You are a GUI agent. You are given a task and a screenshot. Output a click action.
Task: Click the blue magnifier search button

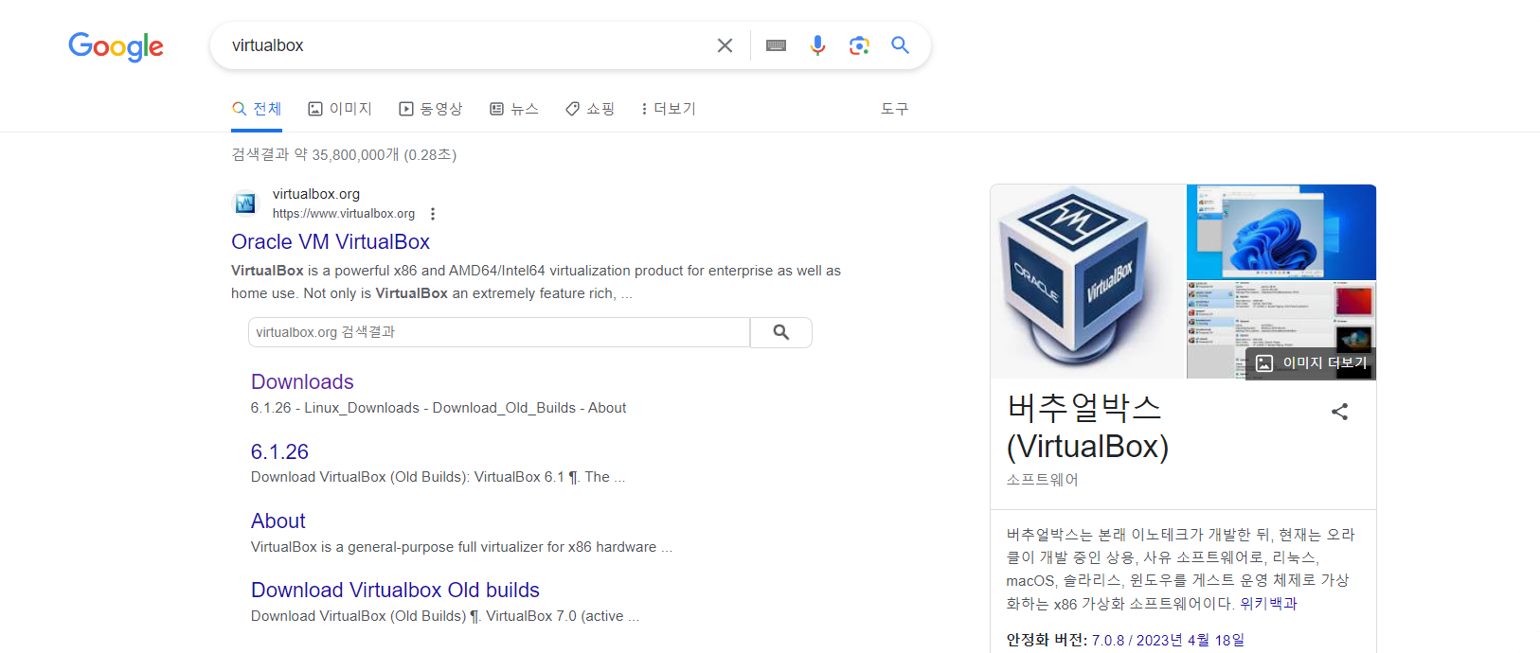[x=900, y=45]
